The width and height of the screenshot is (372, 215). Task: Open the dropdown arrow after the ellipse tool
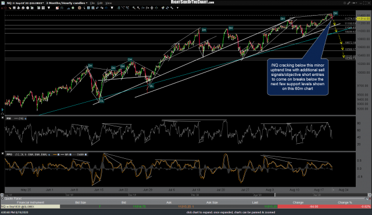tap(112, 8)
